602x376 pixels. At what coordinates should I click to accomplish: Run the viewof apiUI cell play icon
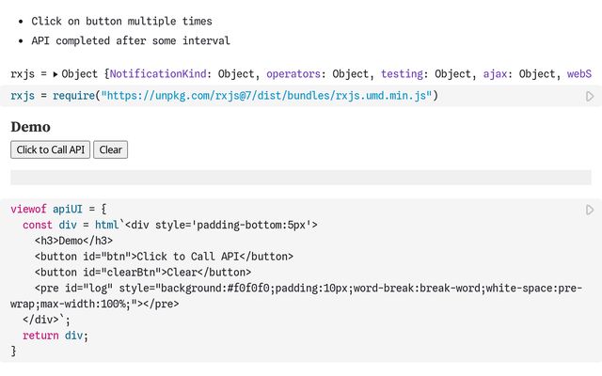click(x=590, y=210)
